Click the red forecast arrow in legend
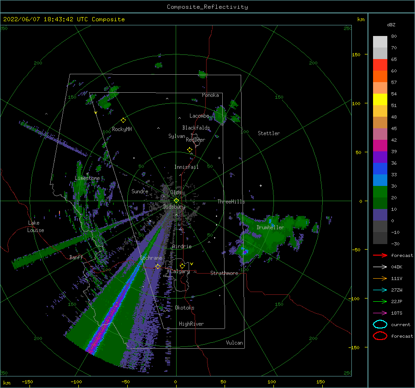The image size is (415, 388). coord(380,255)
